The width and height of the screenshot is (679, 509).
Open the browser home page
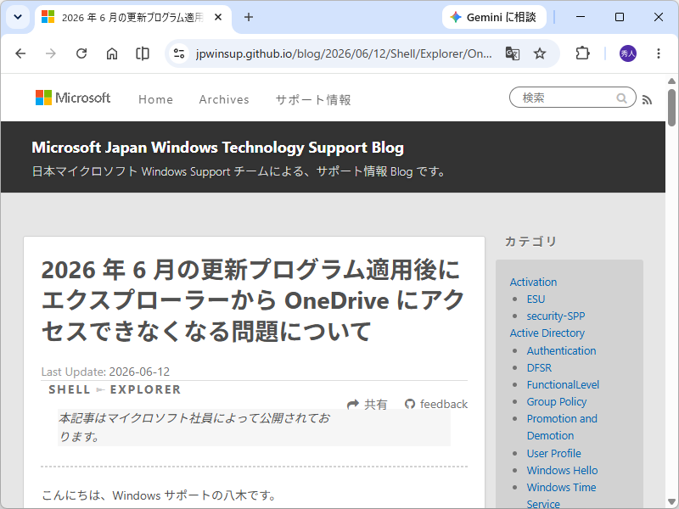point(112,53)
